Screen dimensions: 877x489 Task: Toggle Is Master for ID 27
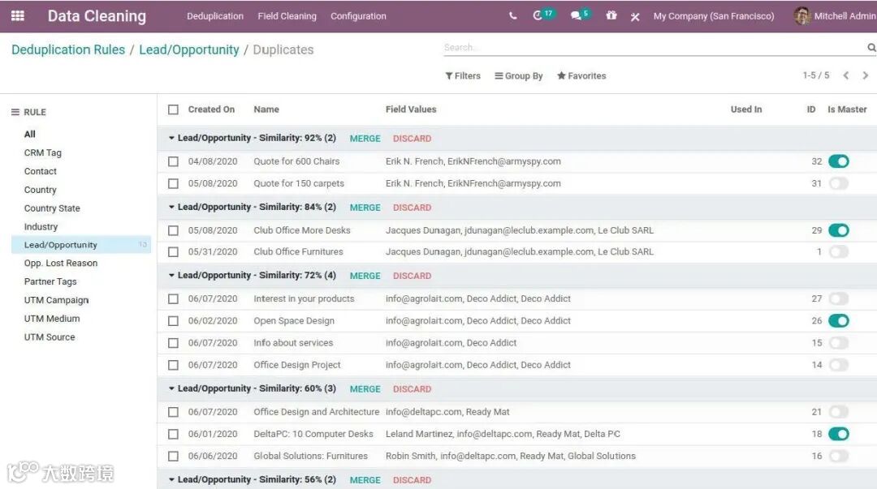(838, 299)
